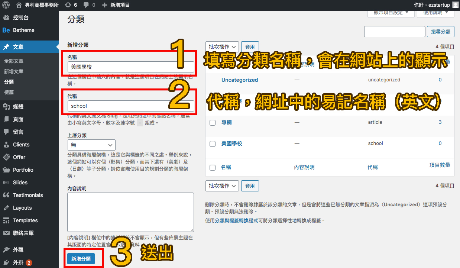Click the plus icon for 新增項目
This screenshot has height=268, width=460.
pyautogui.click(x=104, y=5)
